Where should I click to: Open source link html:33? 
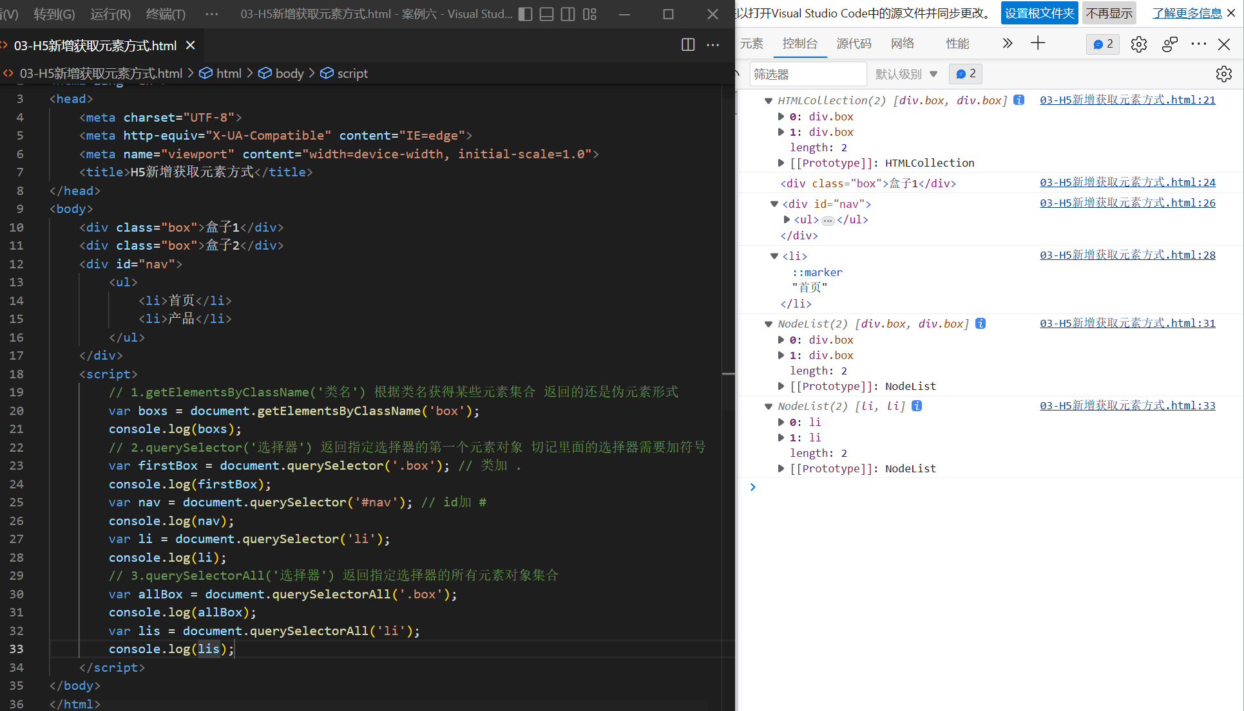[x=1127, y=405]
